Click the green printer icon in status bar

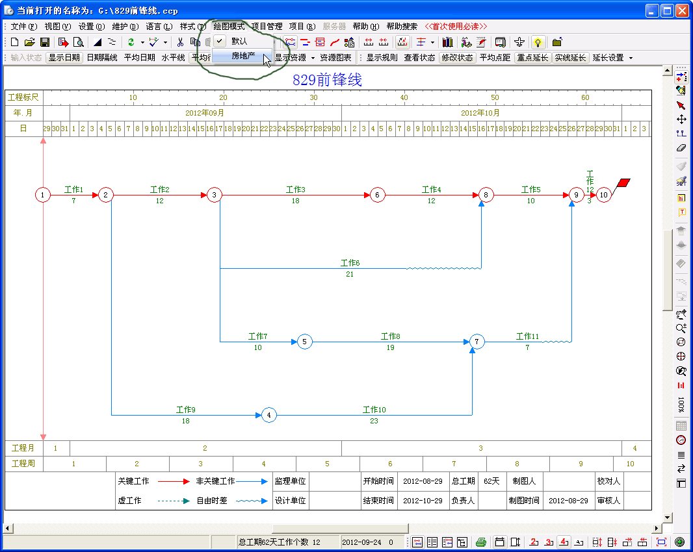pos(481,542)
